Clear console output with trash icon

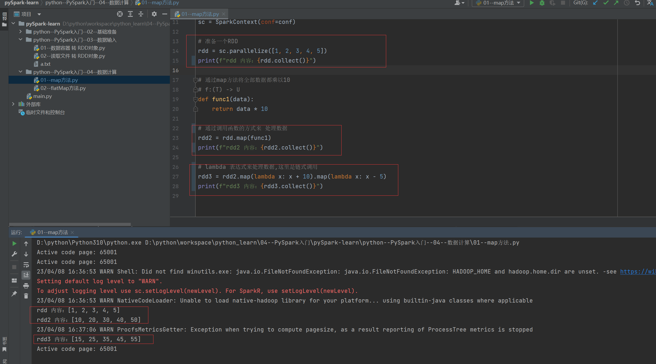[x=26, y=296]
